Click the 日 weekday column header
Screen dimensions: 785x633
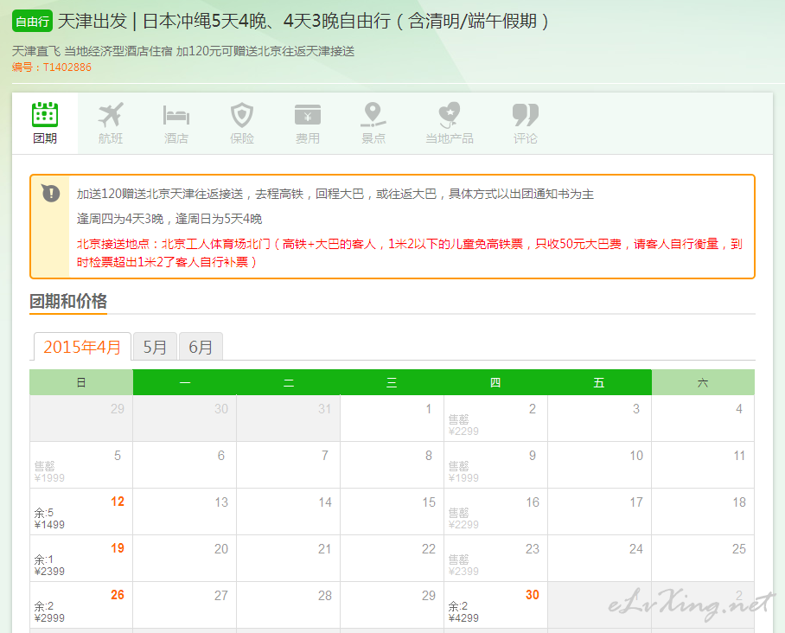pos(81,382)
